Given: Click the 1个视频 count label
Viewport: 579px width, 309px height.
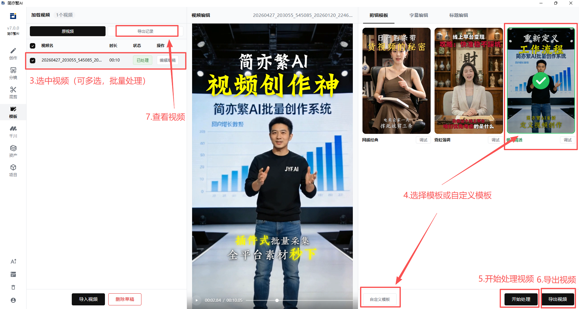Looking at the screenshot, I should pos(64,15).
